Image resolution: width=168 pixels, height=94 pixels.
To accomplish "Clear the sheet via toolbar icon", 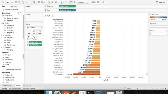I will point(42,2).
